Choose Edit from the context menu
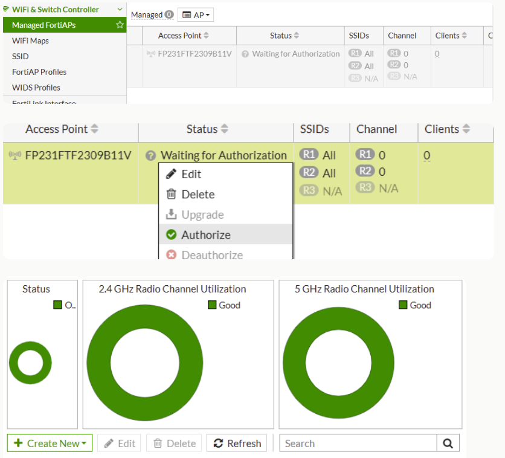The width and height of the screenshot is (505, 458). tap(191, 174)
